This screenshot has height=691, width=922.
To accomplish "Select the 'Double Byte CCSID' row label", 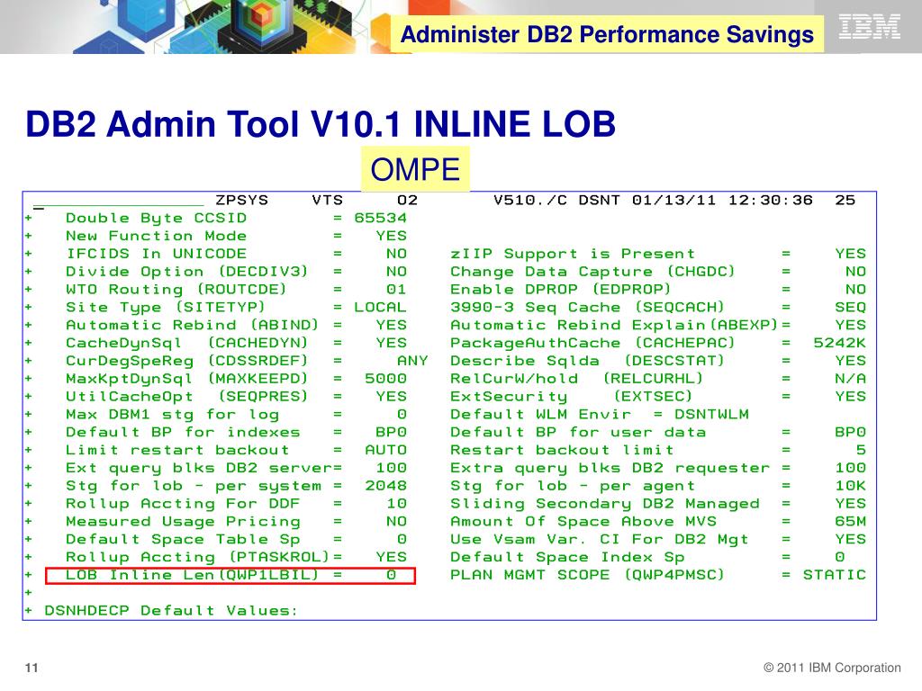I will pos(156,218).
